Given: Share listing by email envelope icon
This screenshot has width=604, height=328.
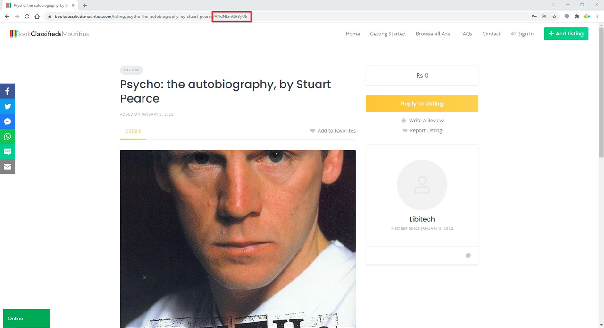Looking at the screenshot, I should coord(8,167).
